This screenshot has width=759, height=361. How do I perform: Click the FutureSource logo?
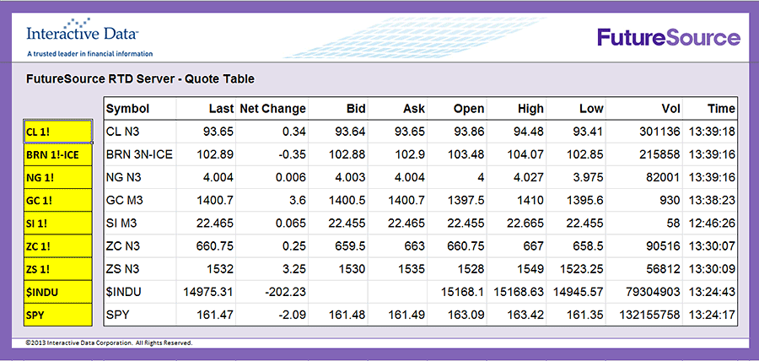[668, 37]
